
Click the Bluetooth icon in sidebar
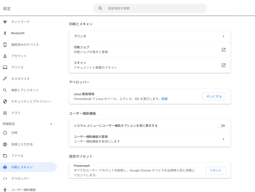[5, 33]
